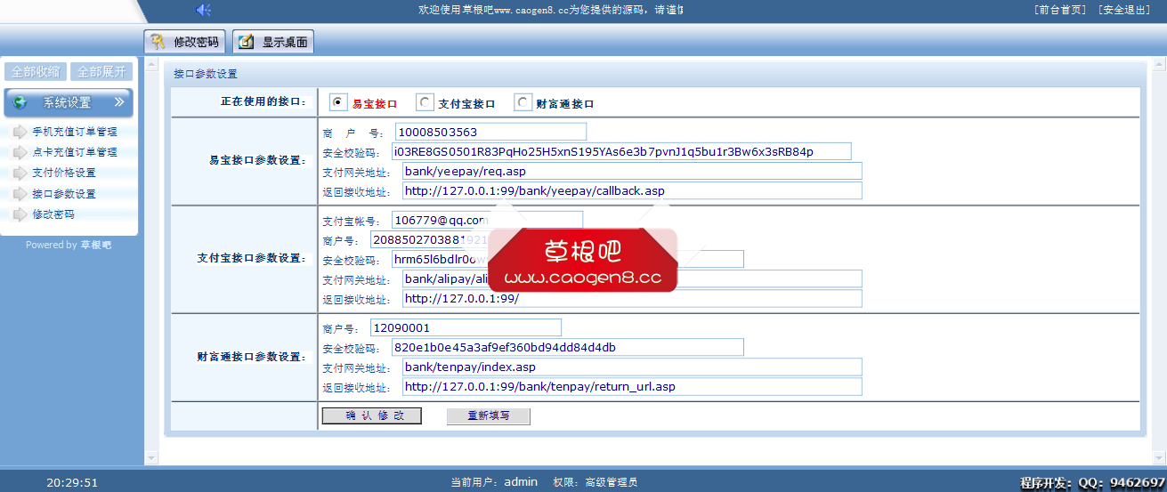Click the 重新填写 reset button
The width and height of the screenshot is (1167, 492).
[x=488, y=415]
